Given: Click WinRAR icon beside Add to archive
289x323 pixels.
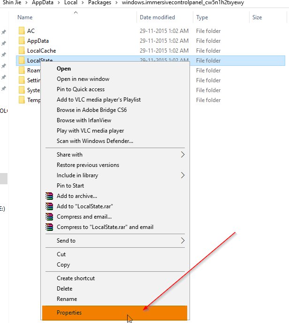Looking at the screenshot, I should (49, 196).
